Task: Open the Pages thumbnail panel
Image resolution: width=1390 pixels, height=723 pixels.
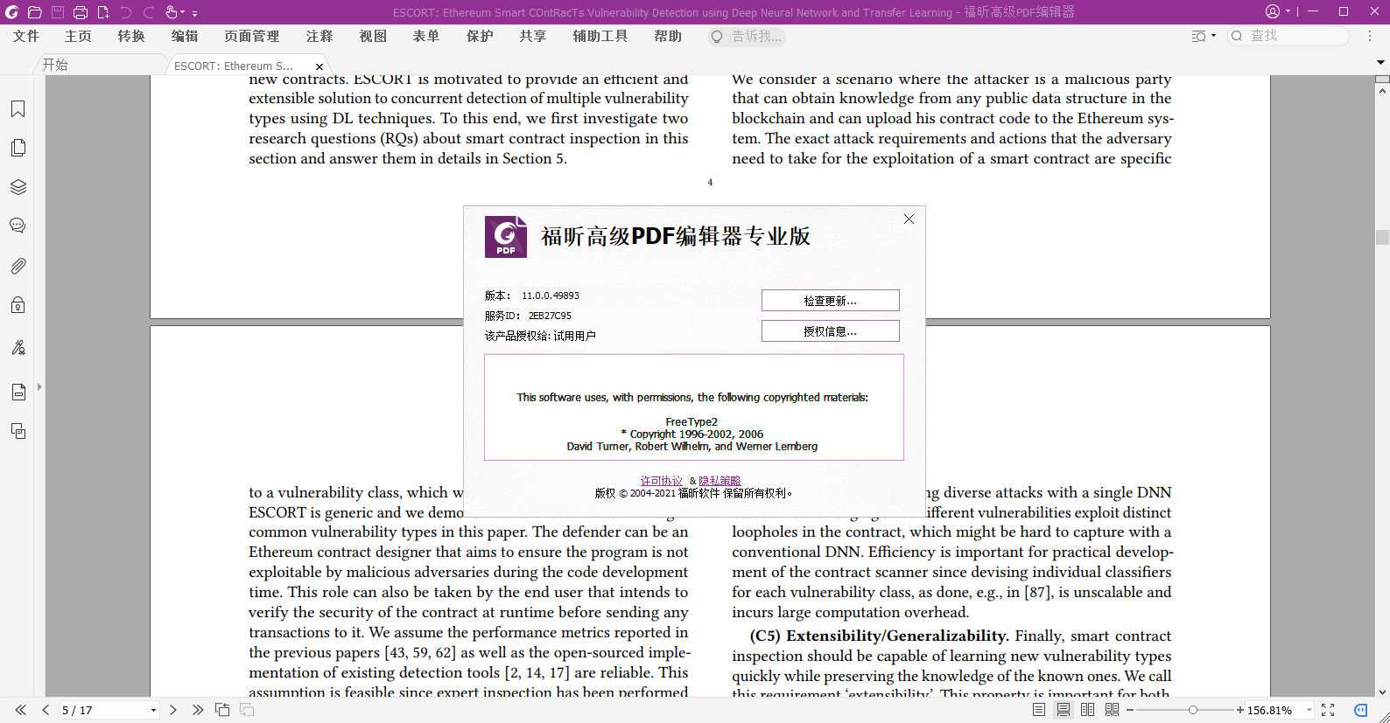Action: [18, 148]
